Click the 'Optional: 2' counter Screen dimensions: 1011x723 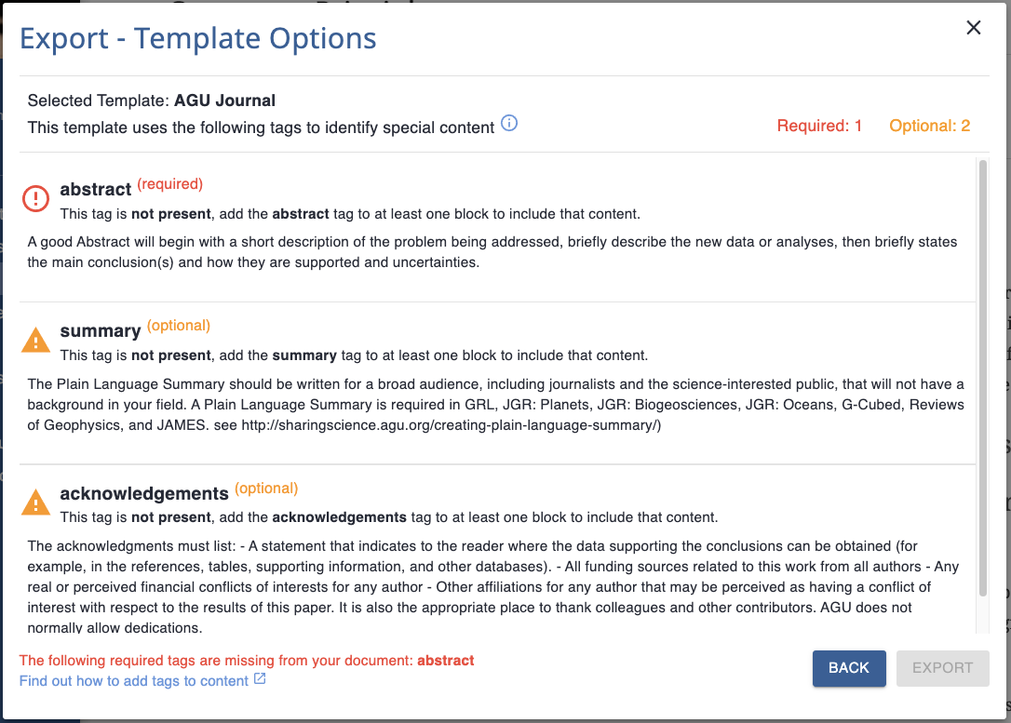tap(930, 127)
